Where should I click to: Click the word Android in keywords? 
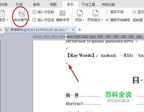pyautogui.click(x=107, y=55)
